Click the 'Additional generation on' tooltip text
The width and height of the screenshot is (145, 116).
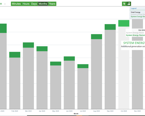click(x=133, y=46)
